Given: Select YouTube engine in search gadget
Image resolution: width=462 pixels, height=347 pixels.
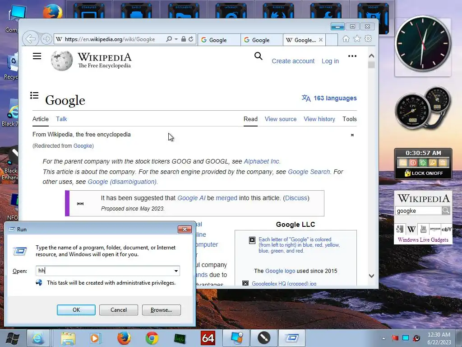Looking at the screenshot, I should [x=423, y=229].
